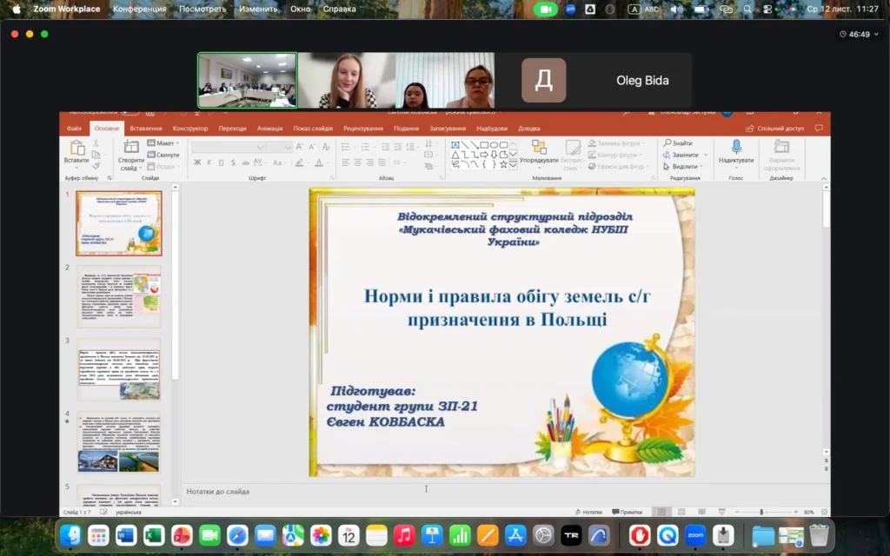Image resolution: width=890 pixels, height=556 pixels.
Task: Toggle the Нотатки notes pane
Action: tap(588, 513)
